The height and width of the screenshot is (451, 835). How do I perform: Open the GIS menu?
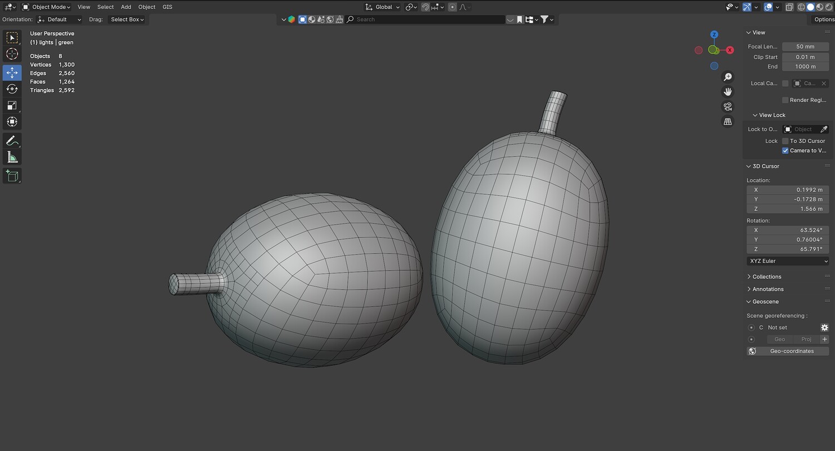point(168,7)
